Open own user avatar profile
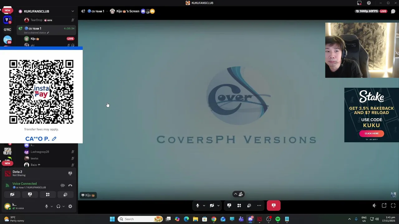This screenshot has height=224, width=399. coord(7,206)
